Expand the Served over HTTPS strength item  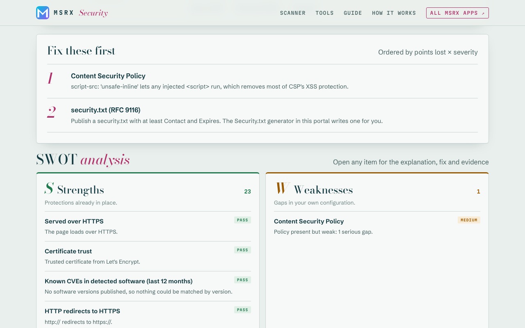148,226
